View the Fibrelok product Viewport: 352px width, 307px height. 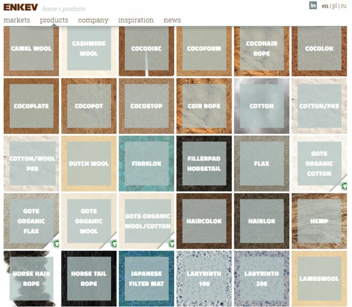[146, 164]
